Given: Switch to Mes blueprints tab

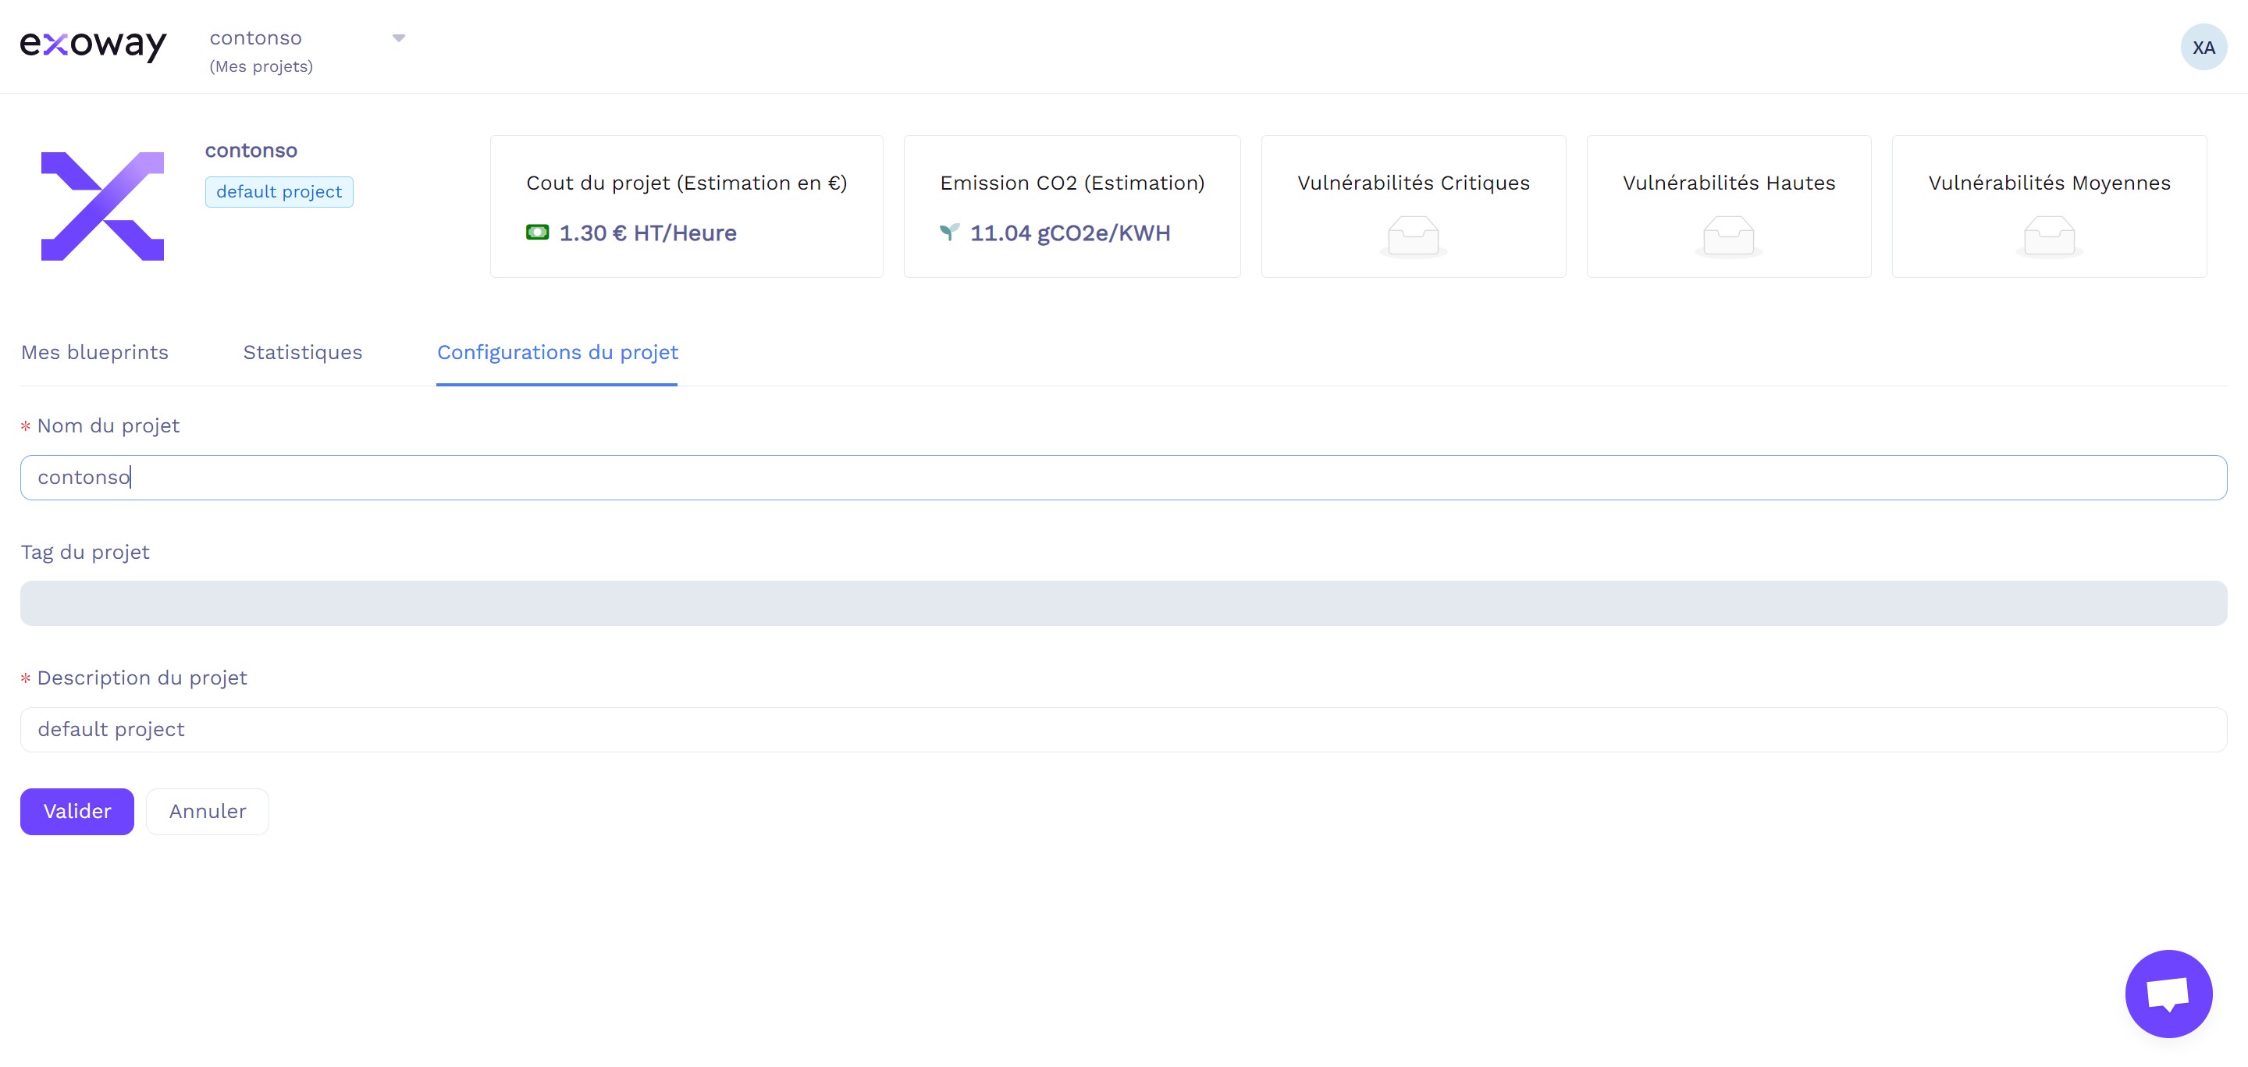Looking at the screenshot, I should [x=94, y=353].
